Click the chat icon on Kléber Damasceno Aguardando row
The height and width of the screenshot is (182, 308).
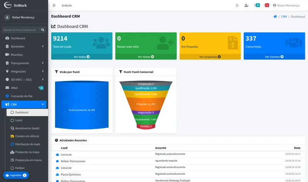click(57, 161)
